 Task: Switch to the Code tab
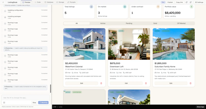pos(38,2)
